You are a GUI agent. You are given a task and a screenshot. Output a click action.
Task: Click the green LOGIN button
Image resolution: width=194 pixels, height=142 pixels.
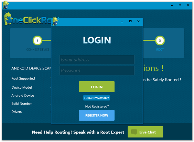point(97,87)
